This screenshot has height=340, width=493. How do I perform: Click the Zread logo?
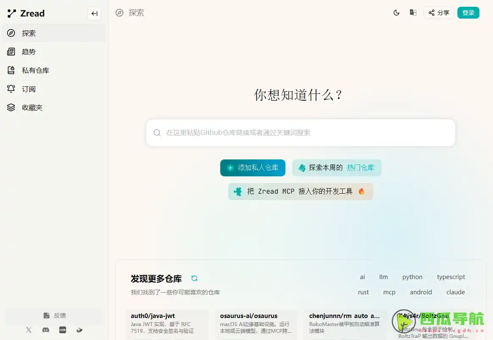pyautogui.click(x=25, y=13)
